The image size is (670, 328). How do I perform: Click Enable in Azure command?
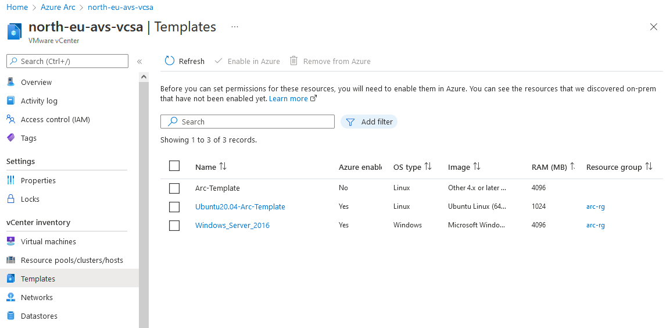tap(247, 61)
